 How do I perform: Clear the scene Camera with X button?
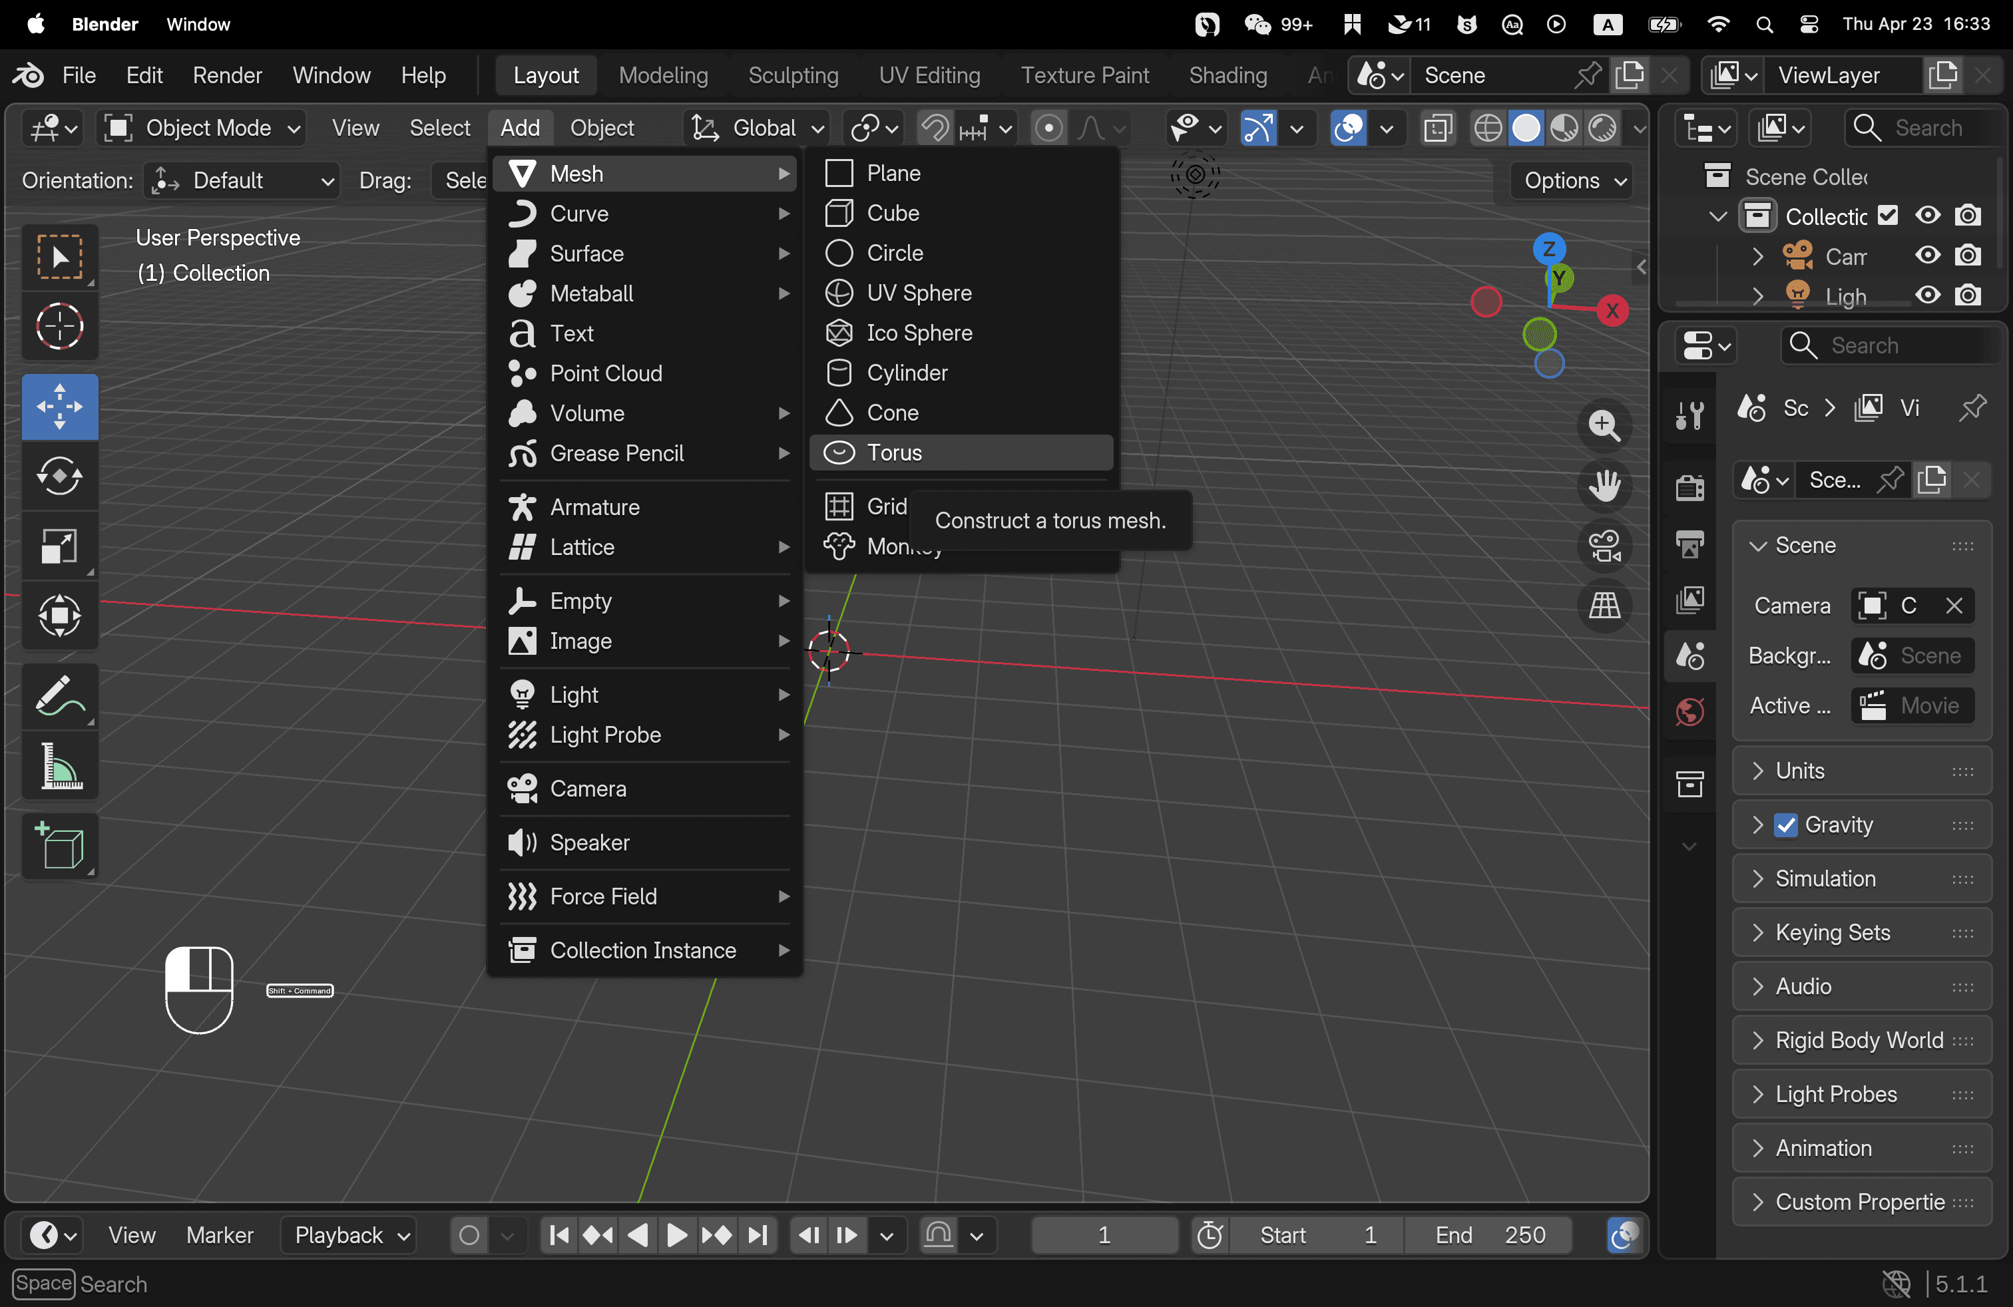[1953, 606]
